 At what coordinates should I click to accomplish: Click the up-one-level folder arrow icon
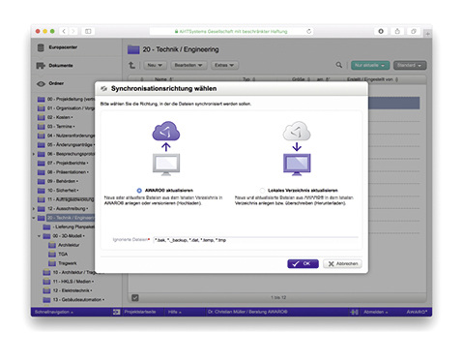coord(132,65)
